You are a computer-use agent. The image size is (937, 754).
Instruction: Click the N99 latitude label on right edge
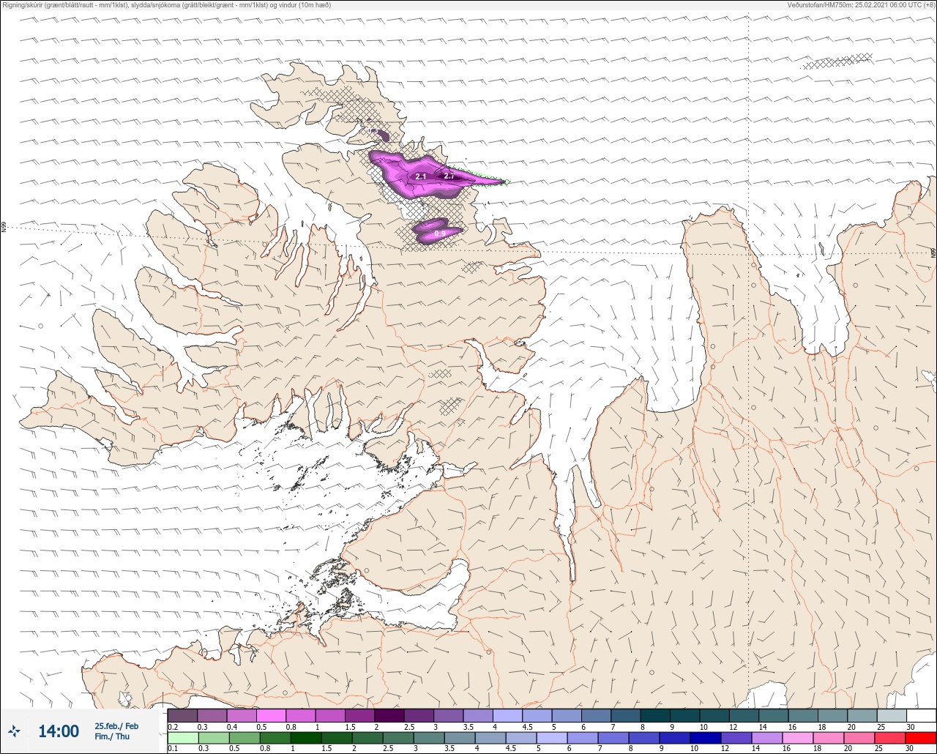click(933, 253)
